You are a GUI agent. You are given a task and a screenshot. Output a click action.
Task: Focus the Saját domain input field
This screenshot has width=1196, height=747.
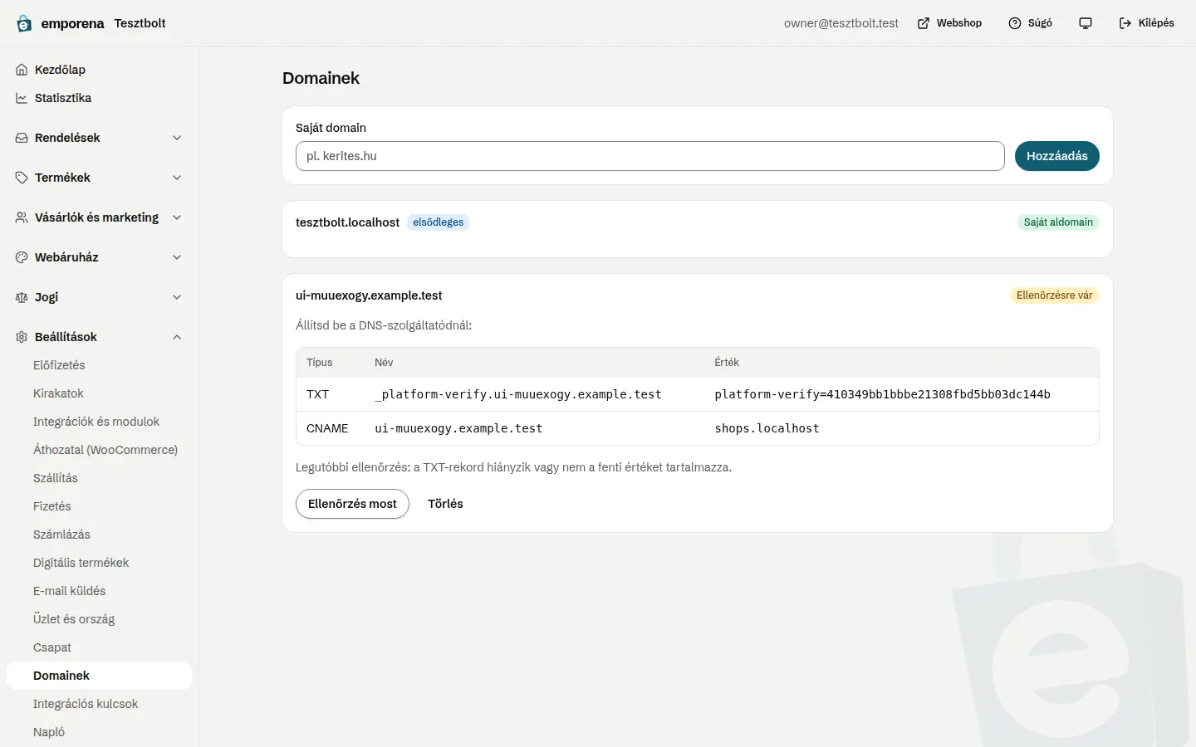tap(649, 156)
